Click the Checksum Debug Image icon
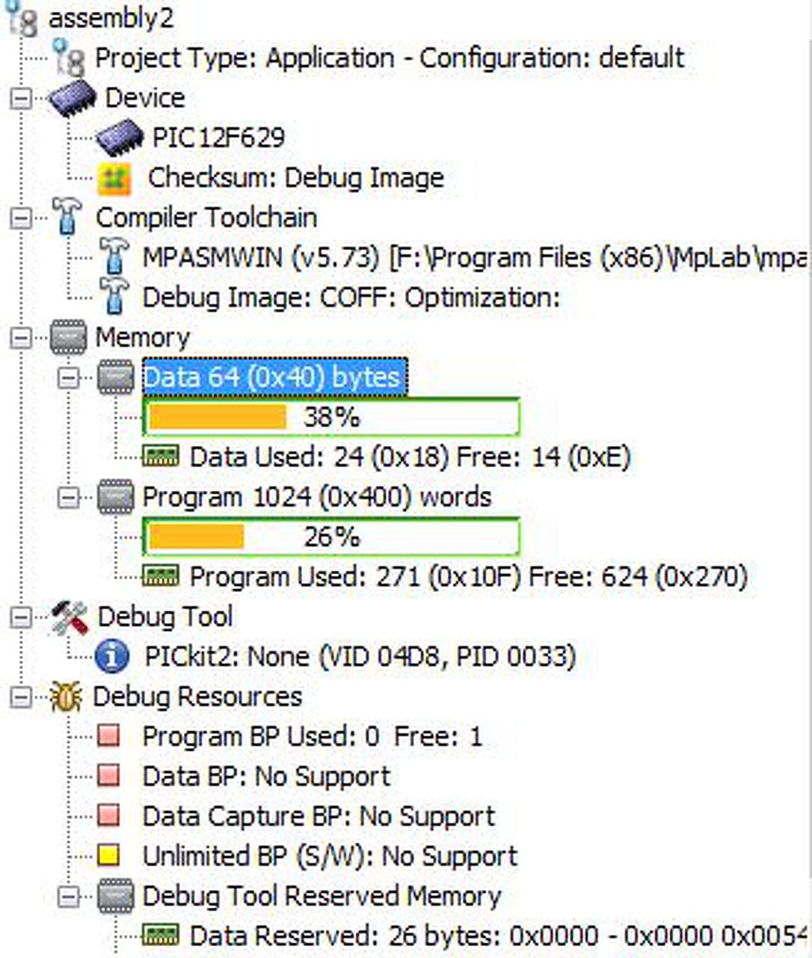The width and height of the screenshot is (812, 958). [x=114, y=178]
